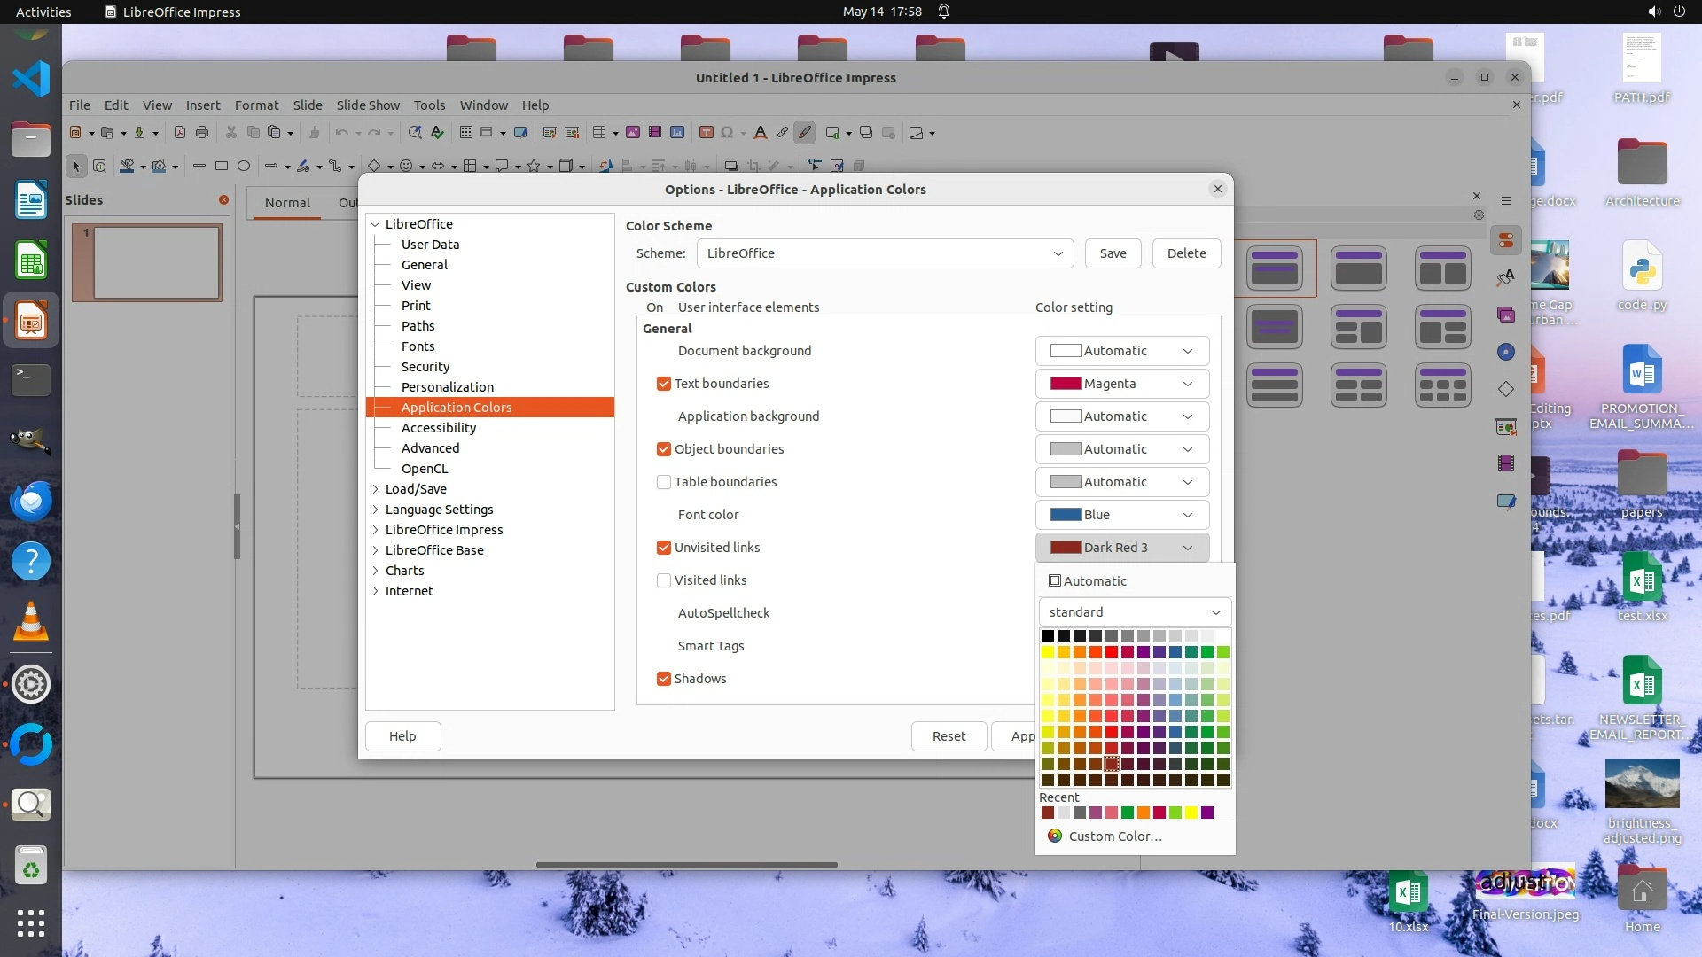Open the standard palette dropdown
Image resolution: width=1702 pixels, height=957 pixels.
coord(1135,612)
